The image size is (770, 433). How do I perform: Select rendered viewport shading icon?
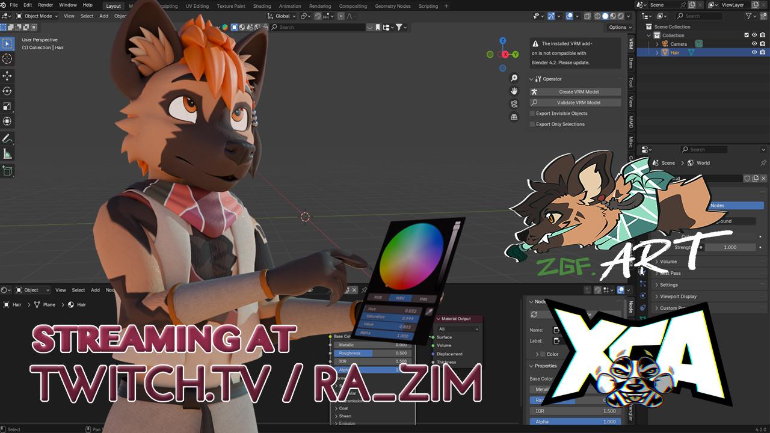(622, 16)
